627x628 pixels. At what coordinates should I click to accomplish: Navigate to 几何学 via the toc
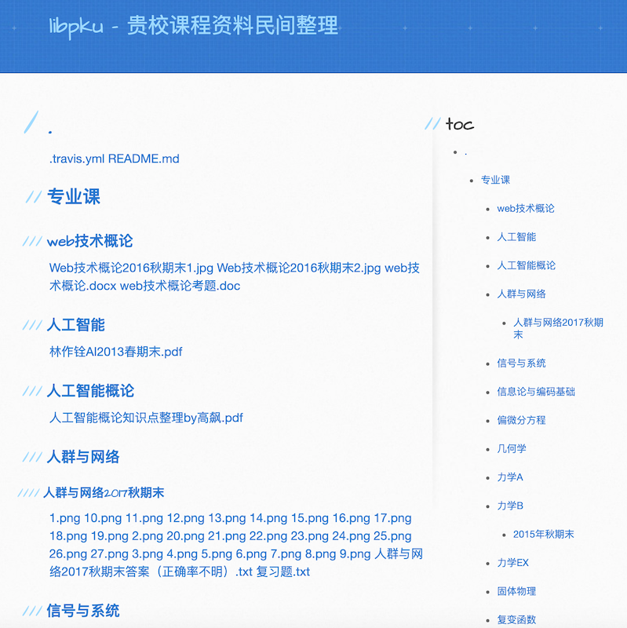[x=512, y=448]
